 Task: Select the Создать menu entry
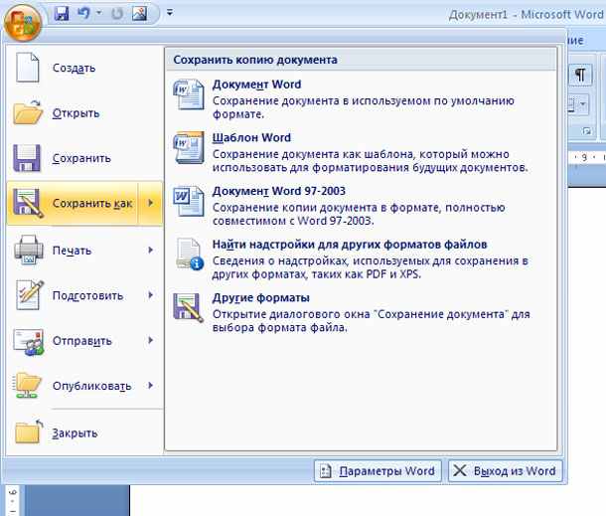coord(85,68)
